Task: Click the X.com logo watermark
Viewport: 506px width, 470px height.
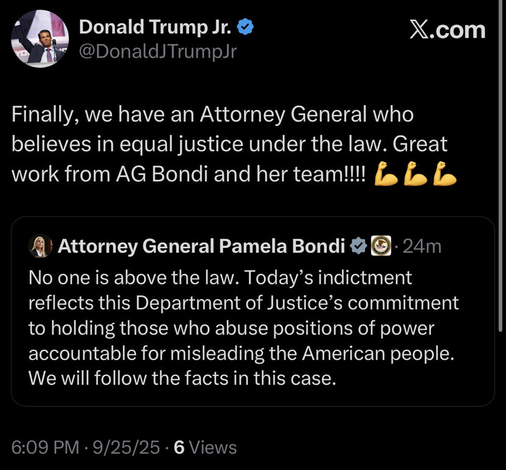Action: 446,30
